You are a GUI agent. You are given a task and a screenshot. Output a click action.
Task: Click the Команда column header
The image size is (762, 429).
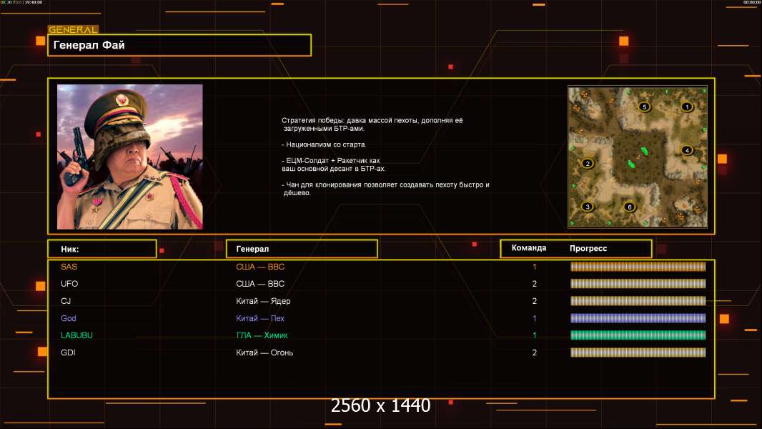click(x=529, y=248)
